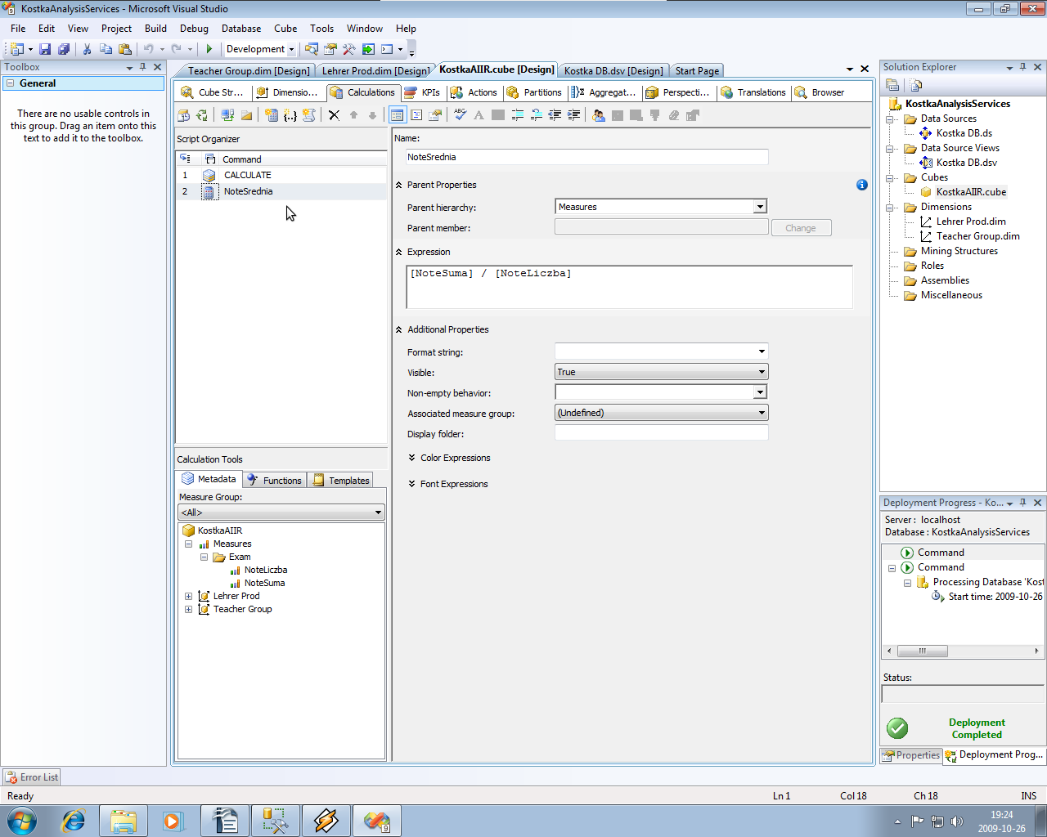Click the Properties Window toolbar icon with hand

330,49
